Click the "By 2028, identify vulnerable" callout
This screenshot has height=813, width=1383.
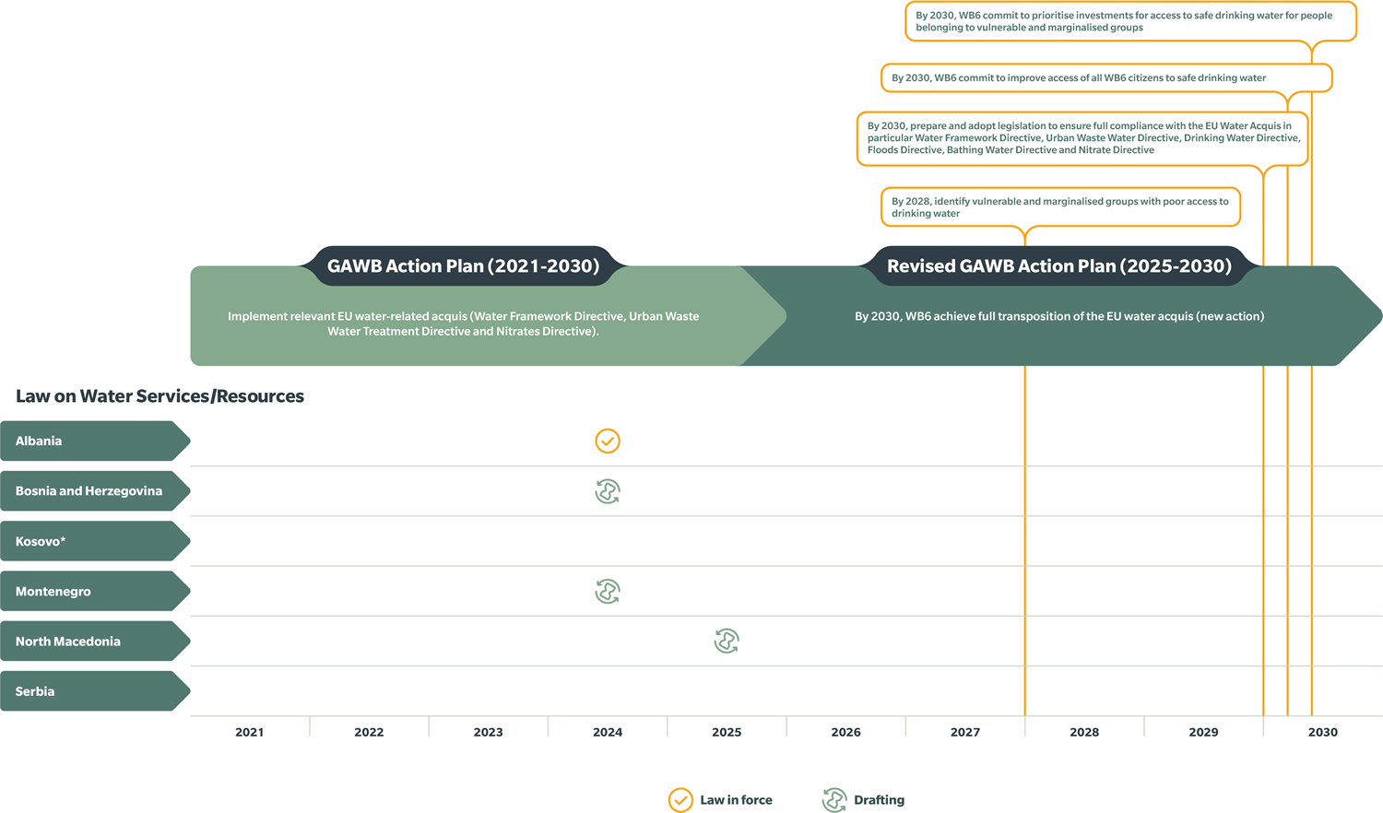(x=1060, y=207)
